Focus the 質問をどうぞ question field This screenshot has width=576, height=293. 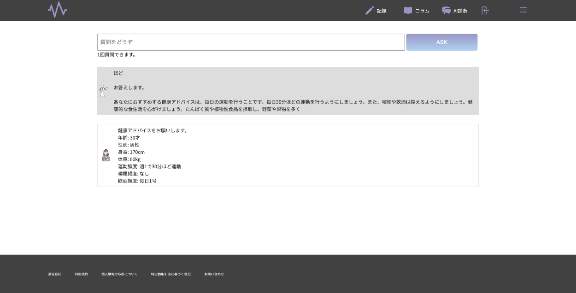pyautogui.click(x=251, y=42)
